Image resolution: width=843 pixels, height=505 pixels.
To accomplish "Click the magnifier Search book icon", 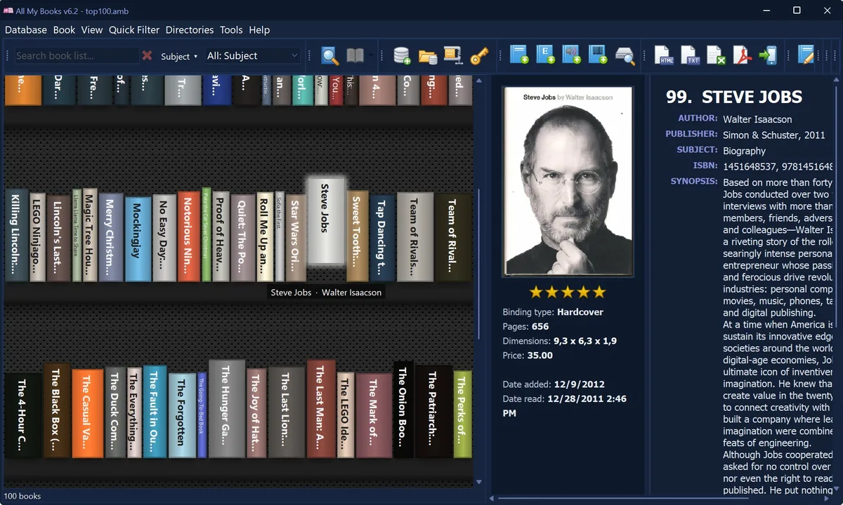I will pyautogui.click(x=330, y=55).
